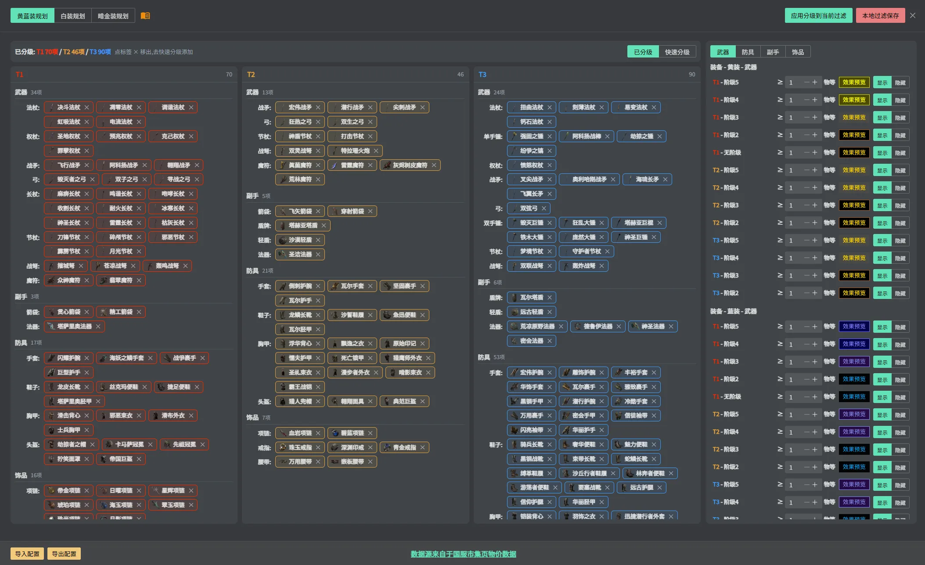Image resolution: width=925 pixels, height=565 pixels.
Task: Set 黄装 T2-阶级5 row to 显示
Action: click(x=882, y=170)
